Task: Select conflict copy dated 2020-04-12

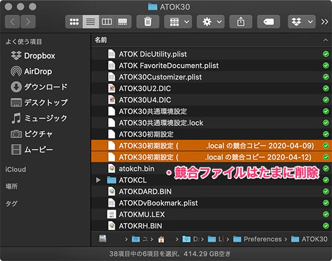Action: [211, 157]
